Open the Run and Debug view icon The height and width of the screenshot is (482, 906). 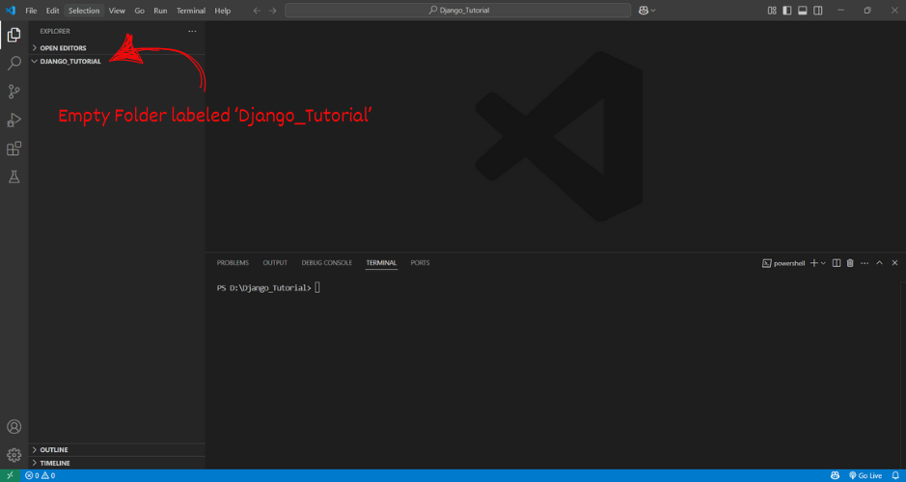14,120
